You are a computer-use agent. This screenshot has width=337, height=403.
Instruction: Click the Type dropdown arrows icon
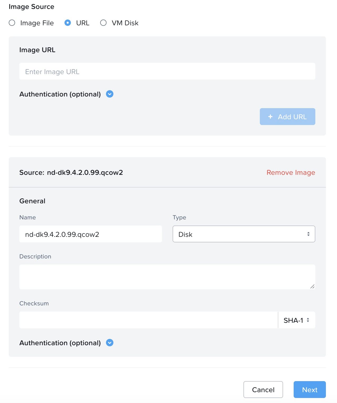308,234
